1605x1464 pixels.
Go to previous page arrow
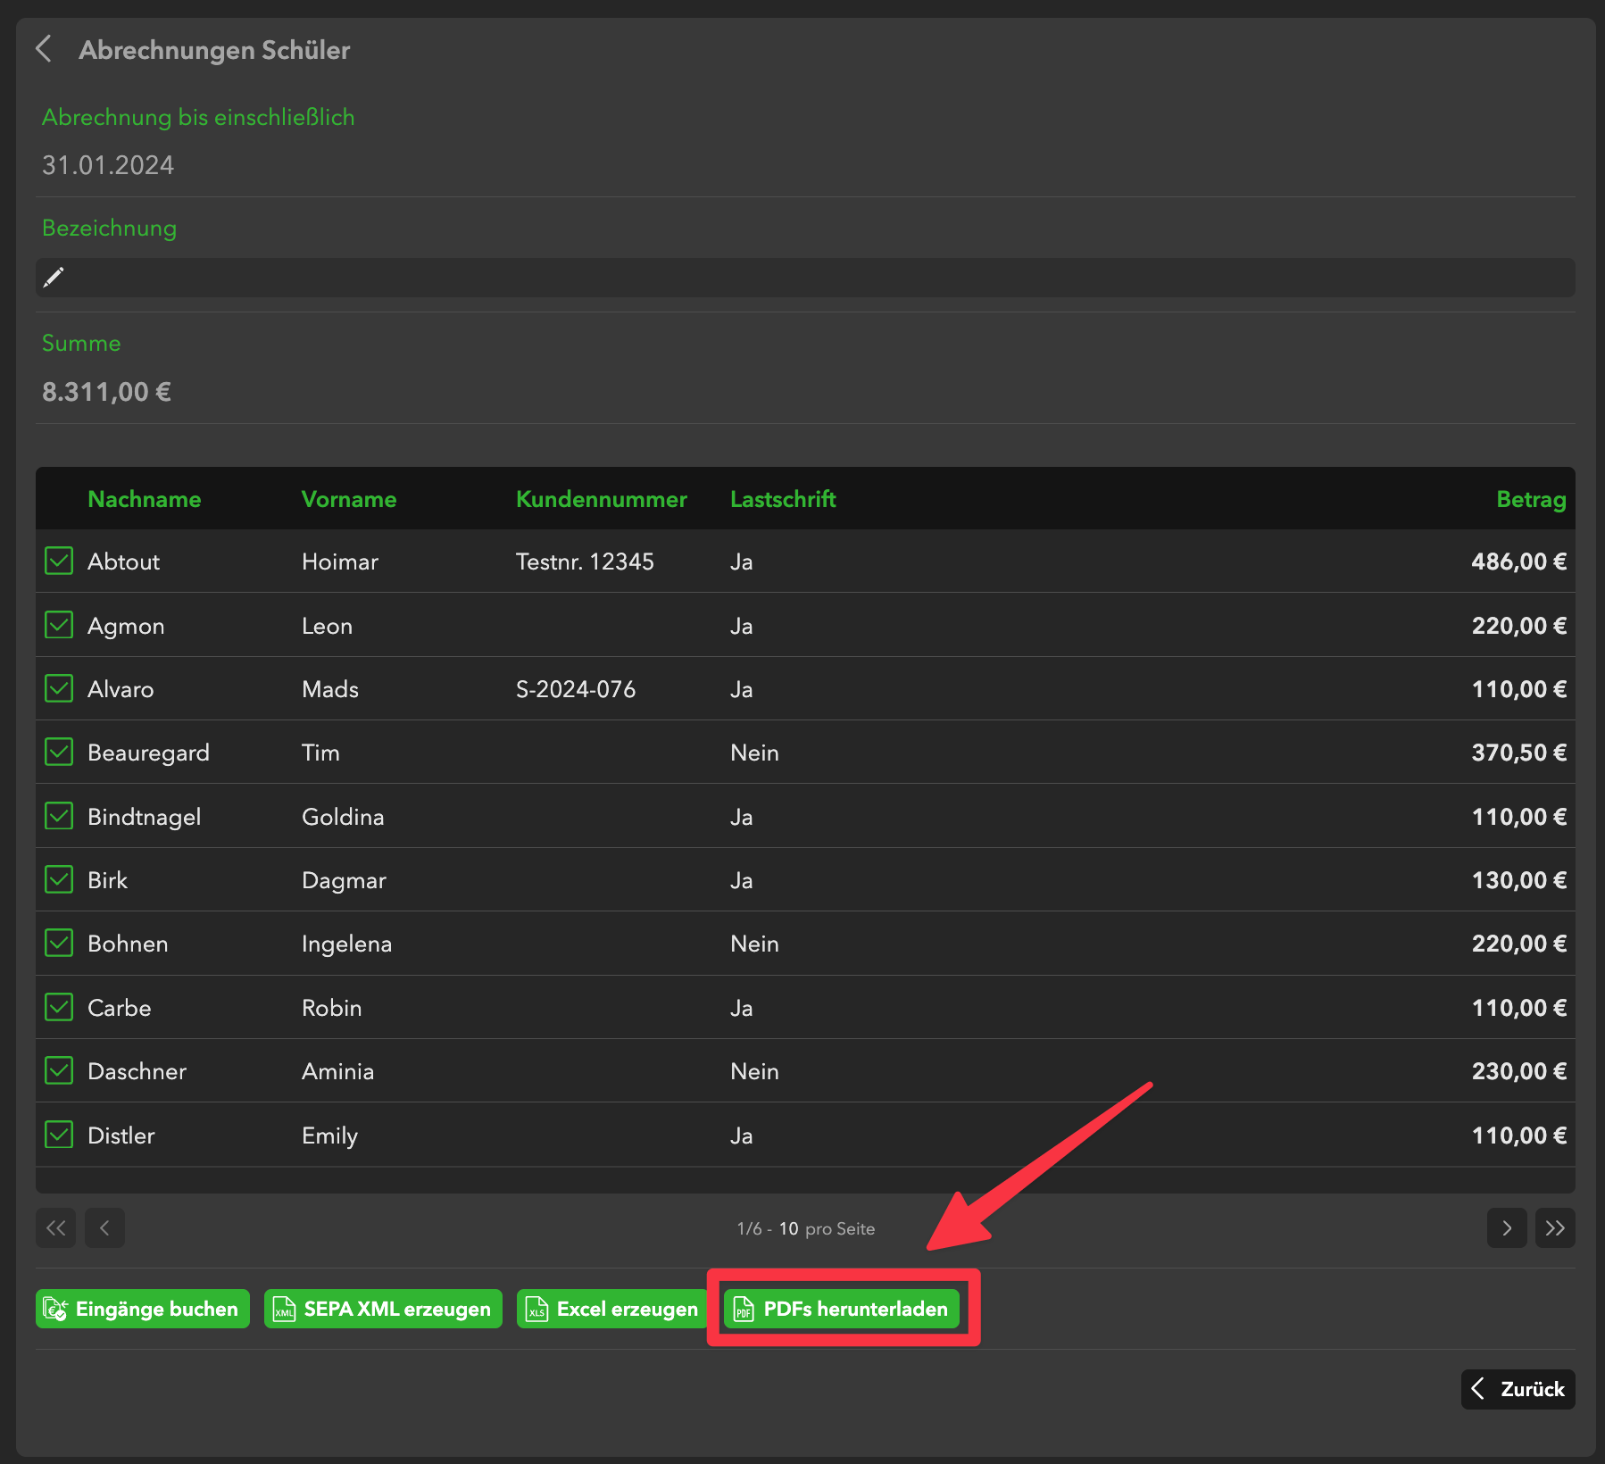point(104,1228)
